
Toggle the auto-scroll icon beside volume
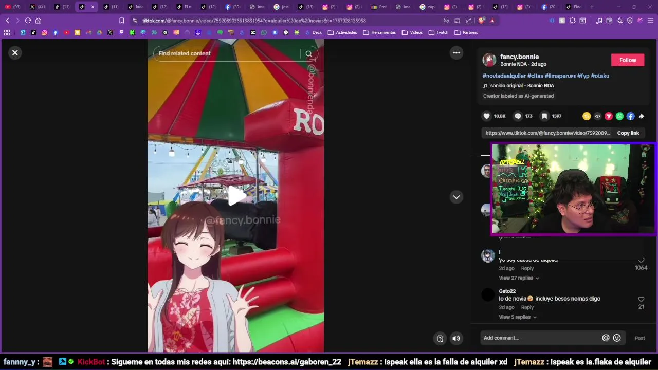tap(440, 338)
